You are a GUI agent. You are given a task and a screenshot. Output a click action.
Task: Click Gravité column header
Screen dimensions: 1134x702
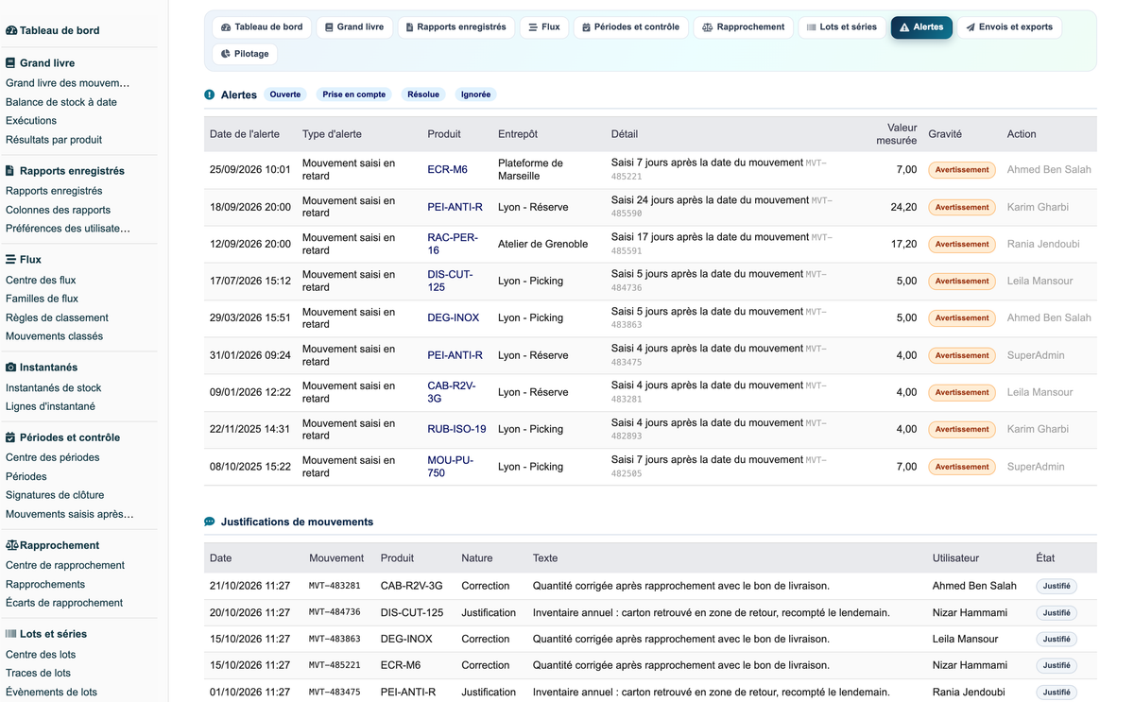(x=945, y=134)
